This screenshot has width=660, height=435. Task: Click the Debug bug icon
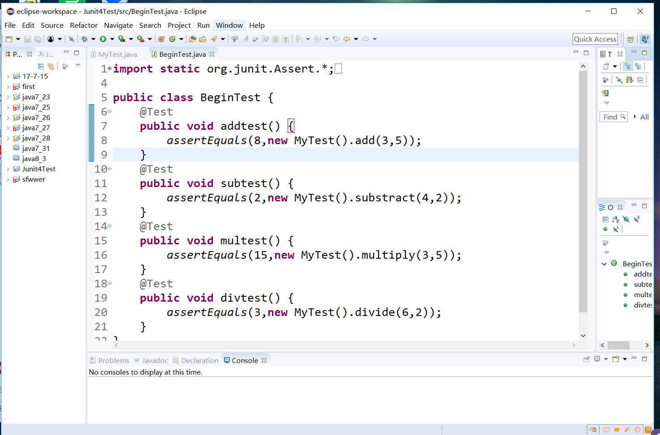(x=84, y=39)
